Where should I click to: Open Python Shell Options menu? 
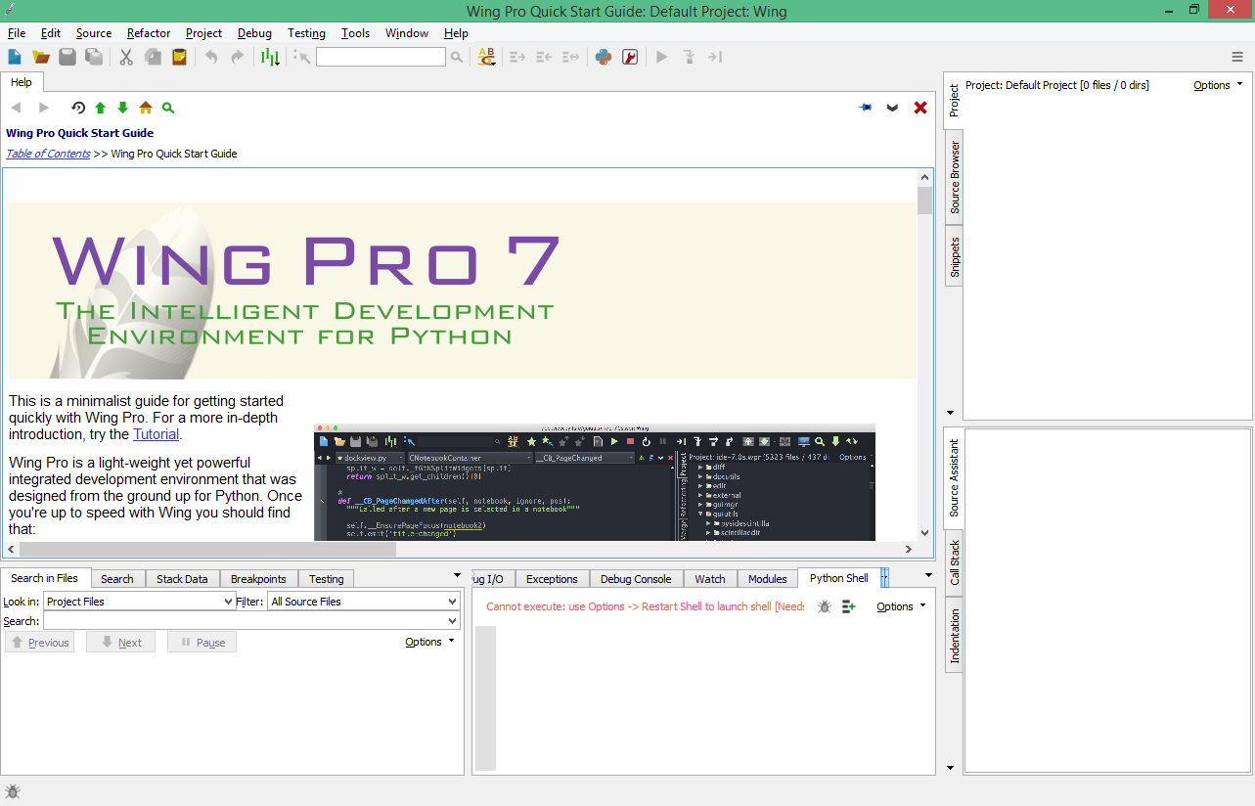(x=901, y=606)
